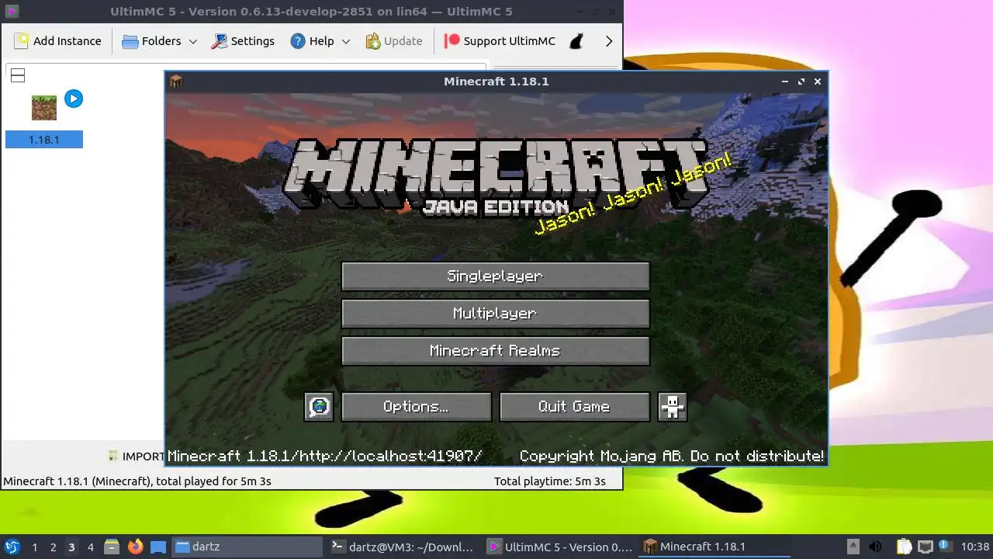Expand the Help menu in UltimMC
The height and width of the screenshot is (559, 993).
coord(320,41)
